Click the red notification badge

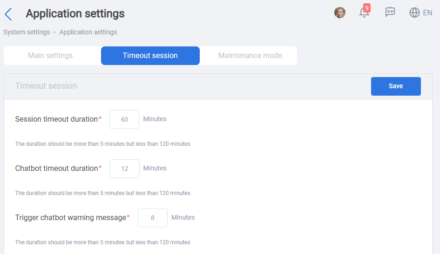367,8
